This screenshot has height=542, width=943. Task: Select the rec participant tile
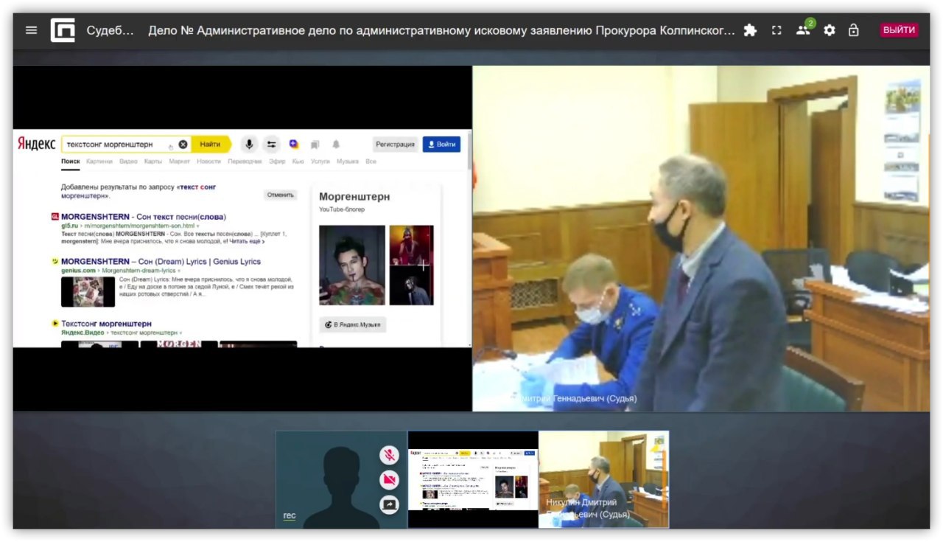click(341, 479)
